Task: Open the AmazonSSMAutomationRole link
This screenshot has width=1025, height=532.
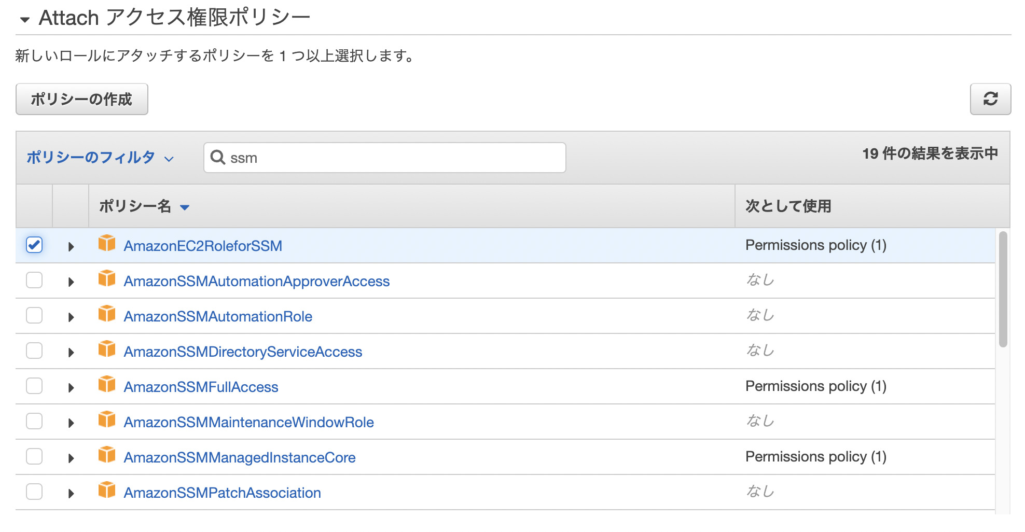Action: [x=218, y=316]
